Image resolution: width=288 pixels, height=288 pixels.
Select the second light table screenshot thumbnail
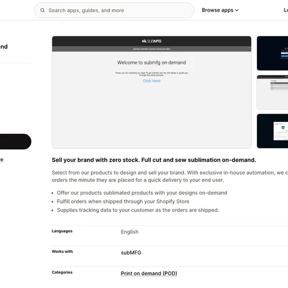click(x=272, y=92)
